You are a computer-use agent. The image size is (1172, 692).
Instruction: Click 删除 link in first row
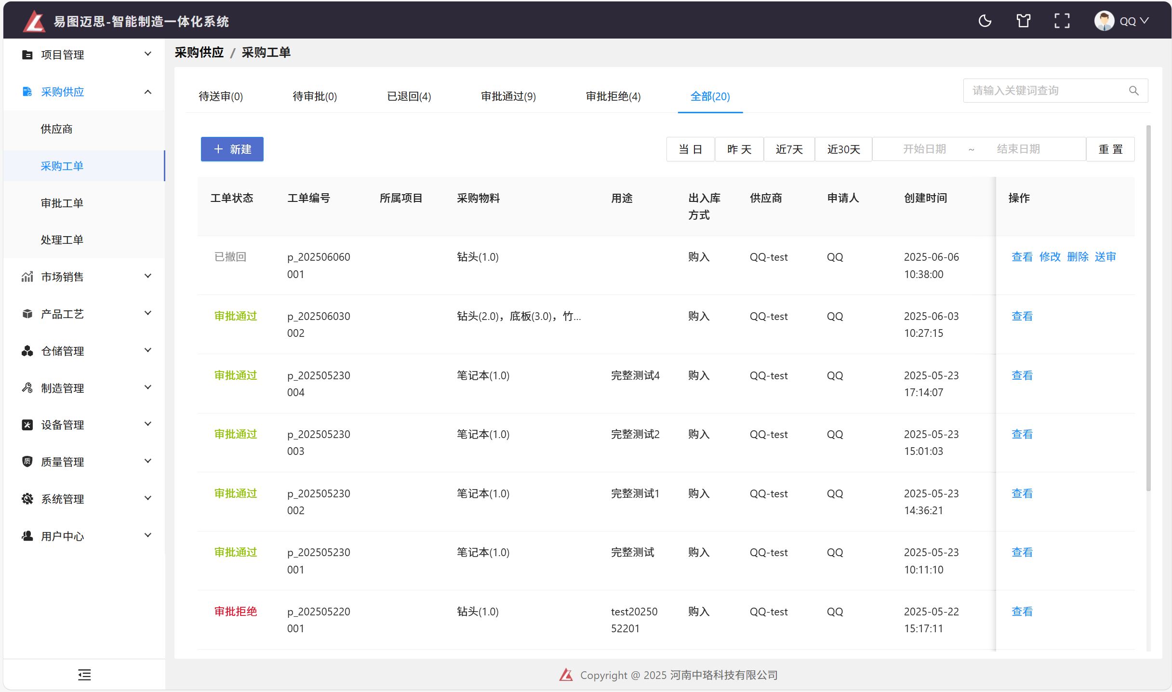click(1078, 257)
